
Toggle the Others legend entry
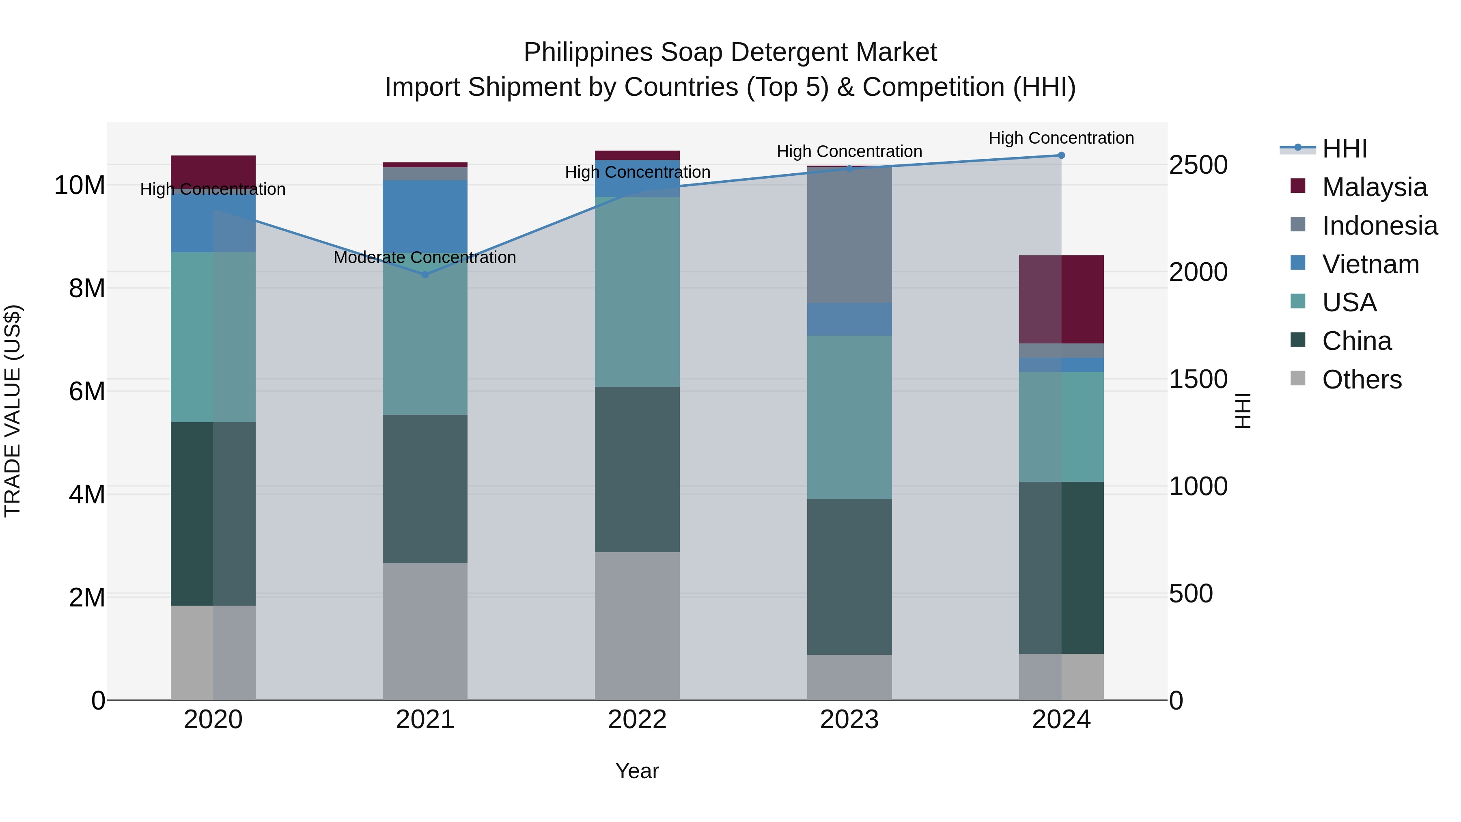tap(1346, 379)
